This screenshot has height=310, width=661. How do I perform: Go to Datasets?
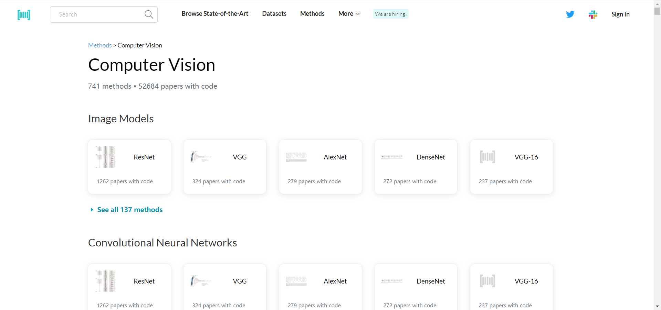pyautogui.click(x=274, y=14)
